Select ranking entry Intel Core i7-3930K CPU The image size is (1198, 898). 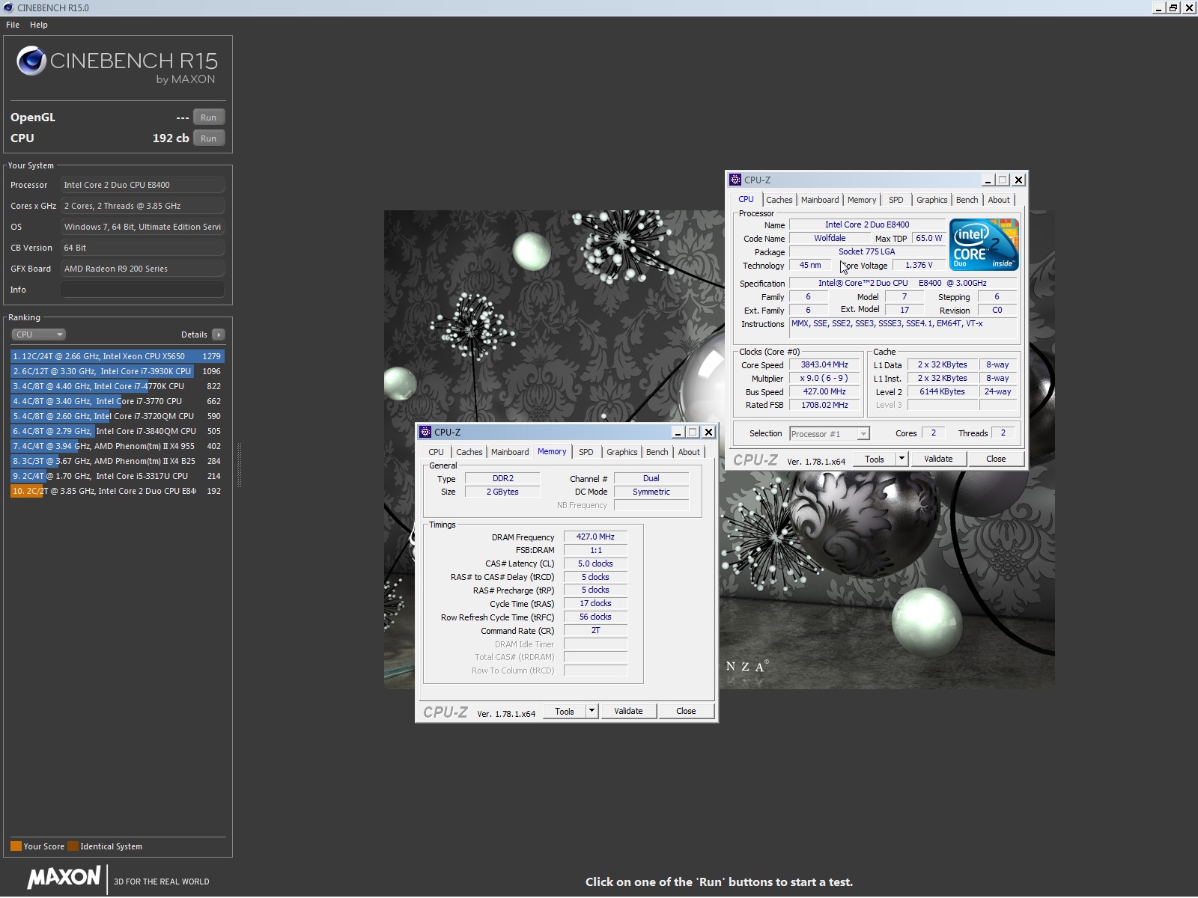click(118, 371)
